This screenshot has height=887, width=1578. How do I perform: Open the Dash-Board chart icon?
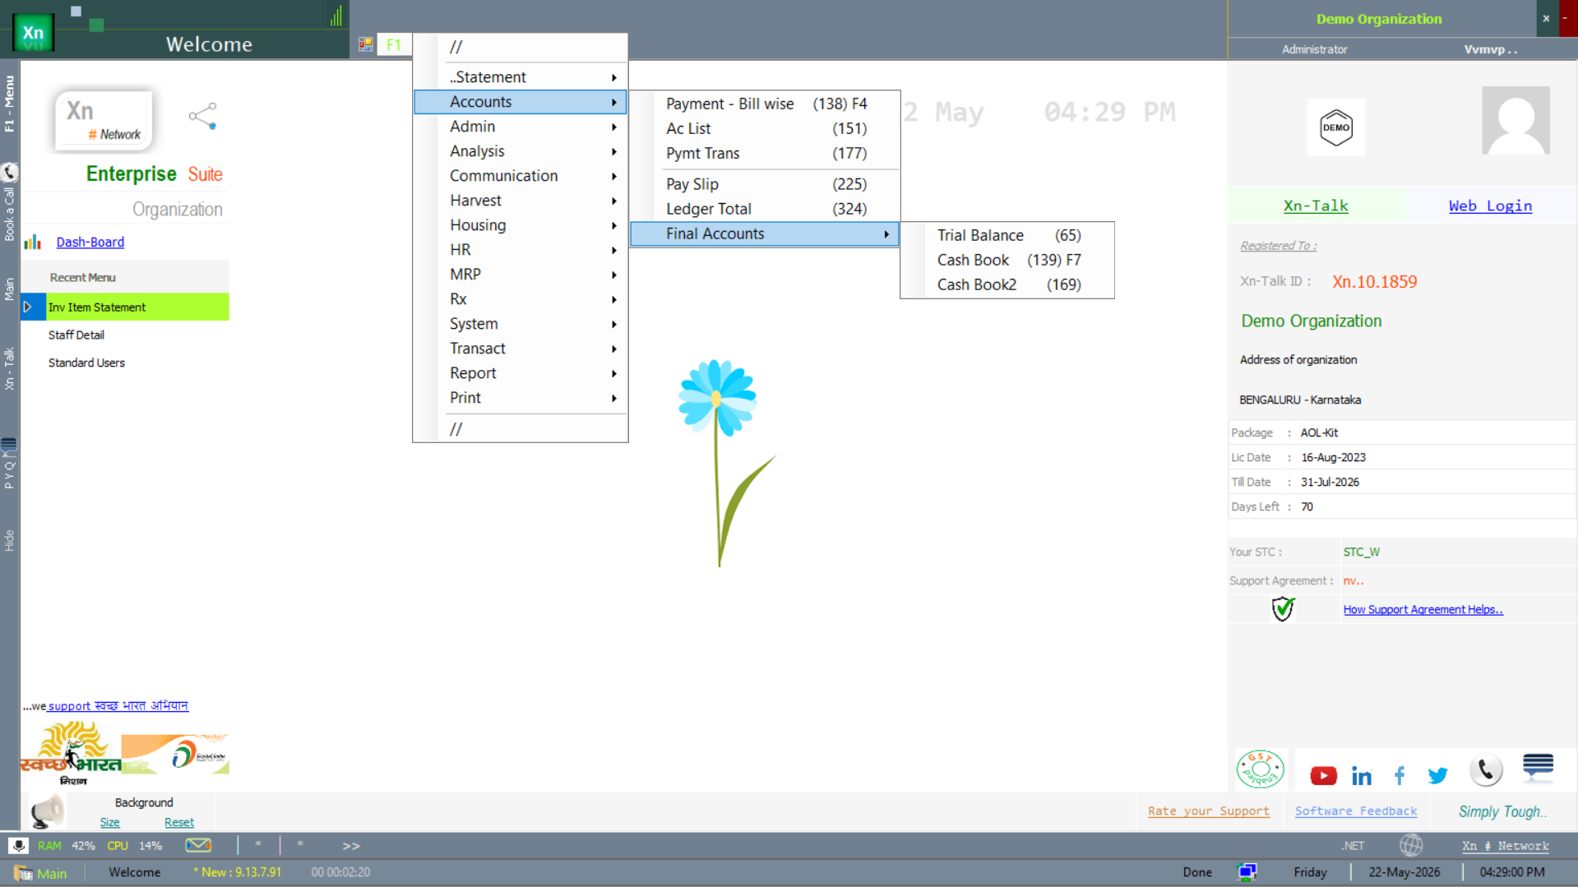click(x=33, y=242)
